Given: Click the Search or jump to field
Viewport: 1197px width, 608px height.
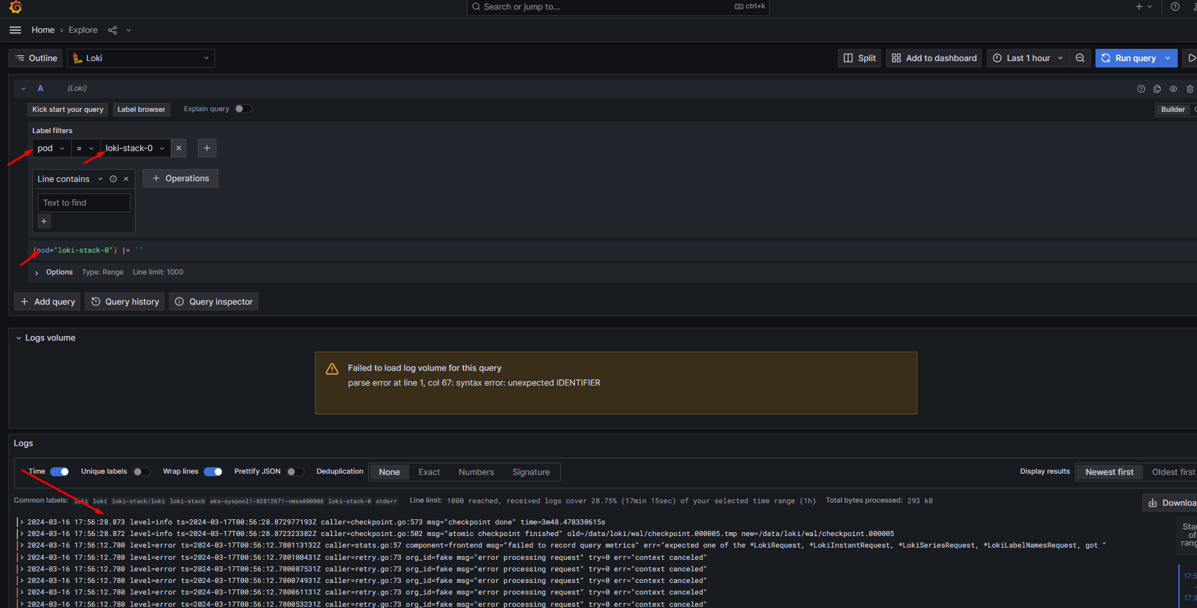Looking at the screenshot, I should tap(618, 7).
